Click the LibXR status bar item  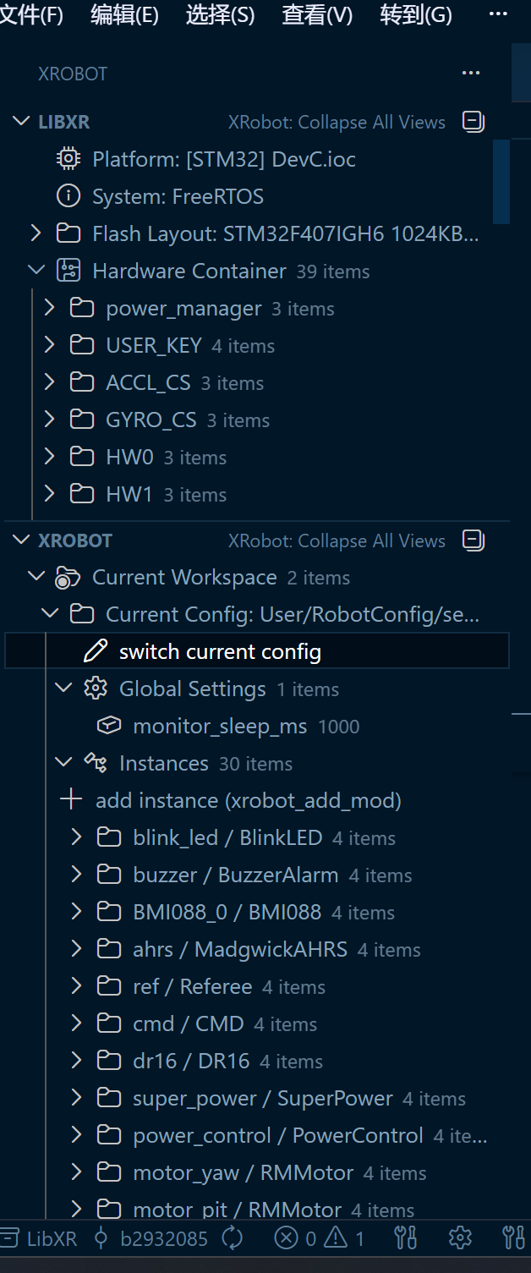click(39, 1237)
